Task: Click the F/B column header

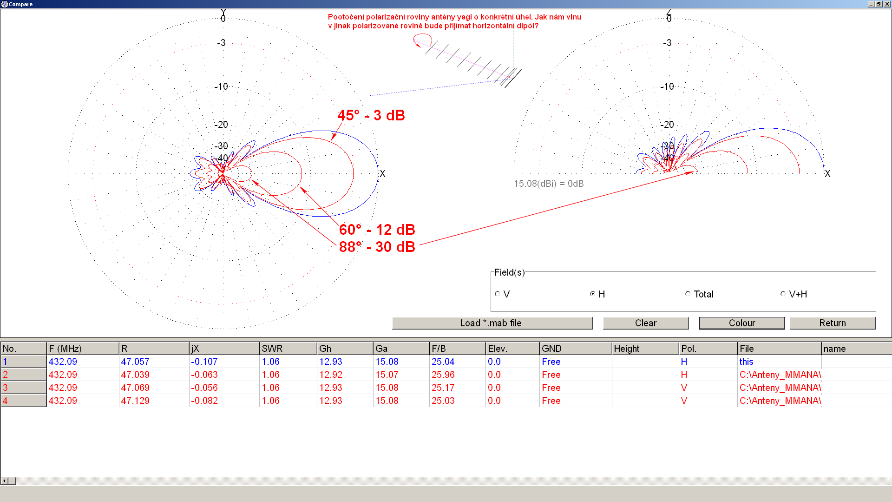Action: tap(457, 349)
